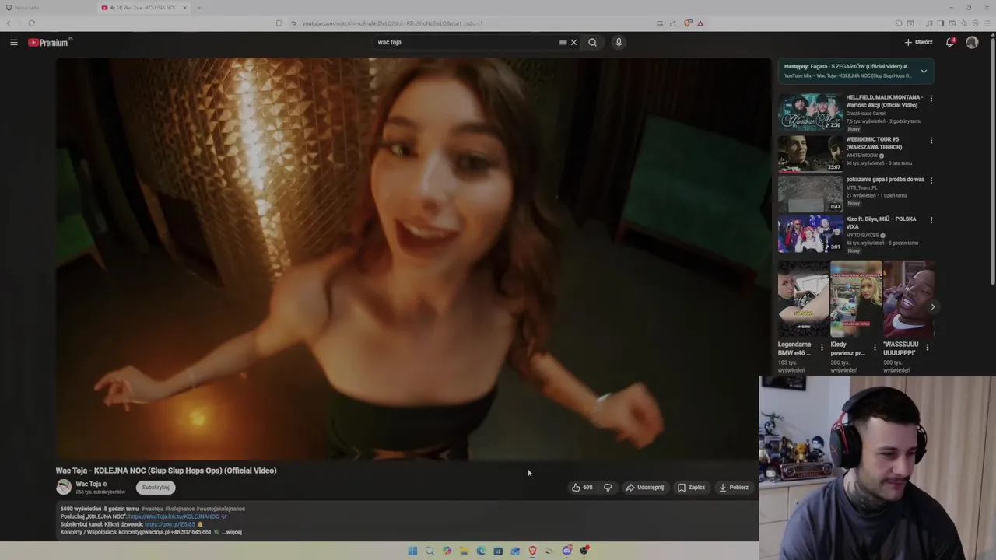Reload the page in the browser
The width and height of the screenshot is (996, 560).
point(32,23)
